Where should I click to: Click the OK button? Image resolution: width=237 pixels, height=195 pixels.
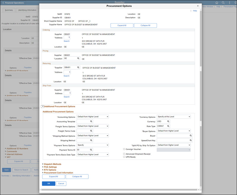48,184
